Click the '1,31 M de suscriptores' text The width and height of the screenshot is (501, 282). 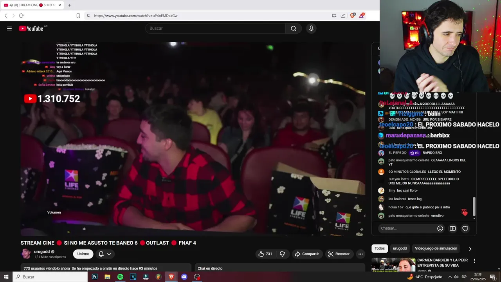[x=50, y=257]
